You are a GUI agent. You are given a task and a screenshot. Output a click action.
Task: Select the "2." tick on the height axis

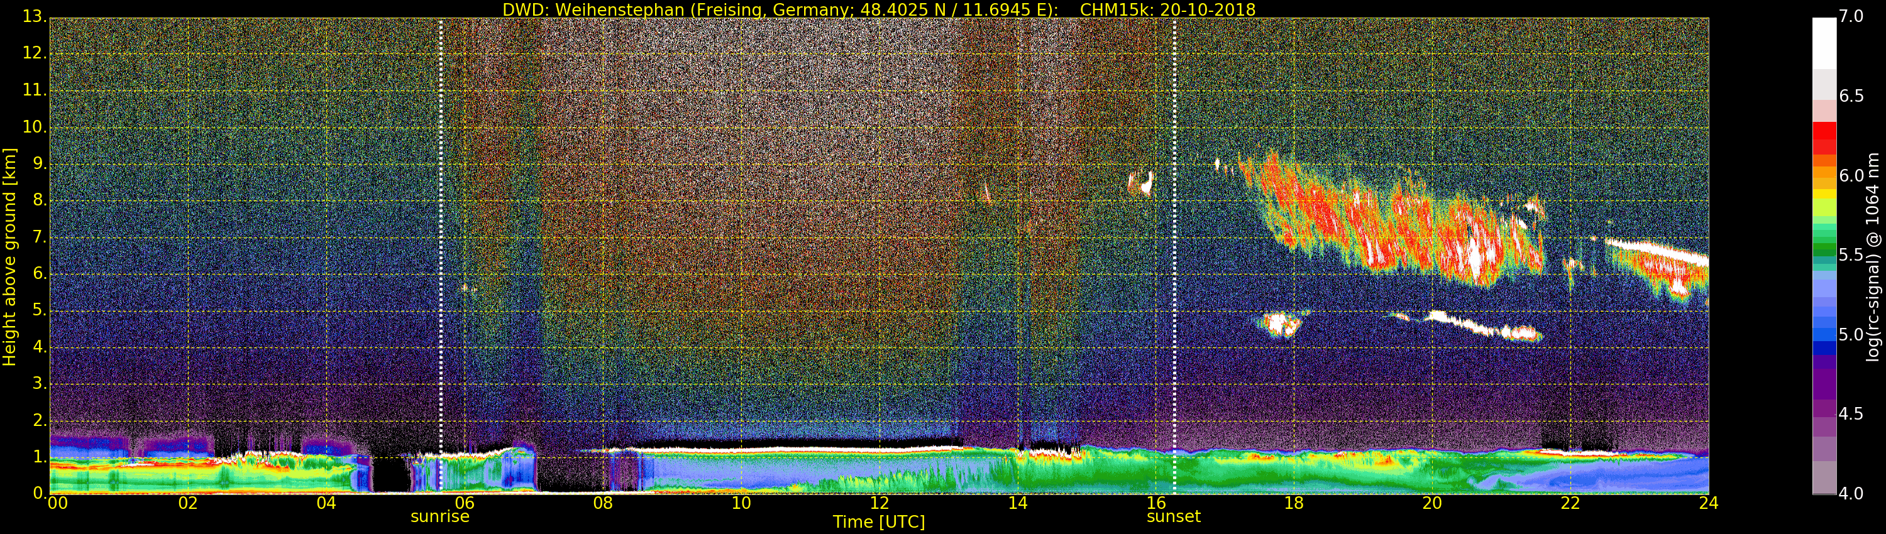pyautogui.click(x=40, y=421)
